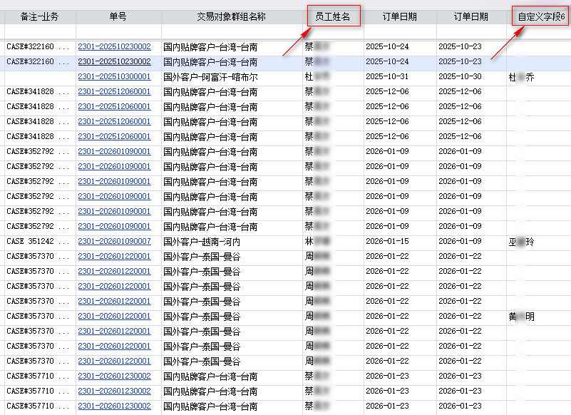Select custom field value 黄*明
This screenshot has height=415, width=571.
pos(522,317)
